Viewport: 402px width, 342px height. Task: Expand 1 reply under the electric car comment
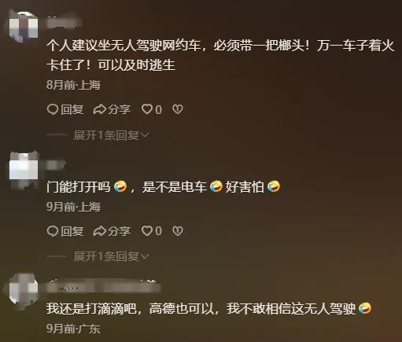[x=111, y=256]
